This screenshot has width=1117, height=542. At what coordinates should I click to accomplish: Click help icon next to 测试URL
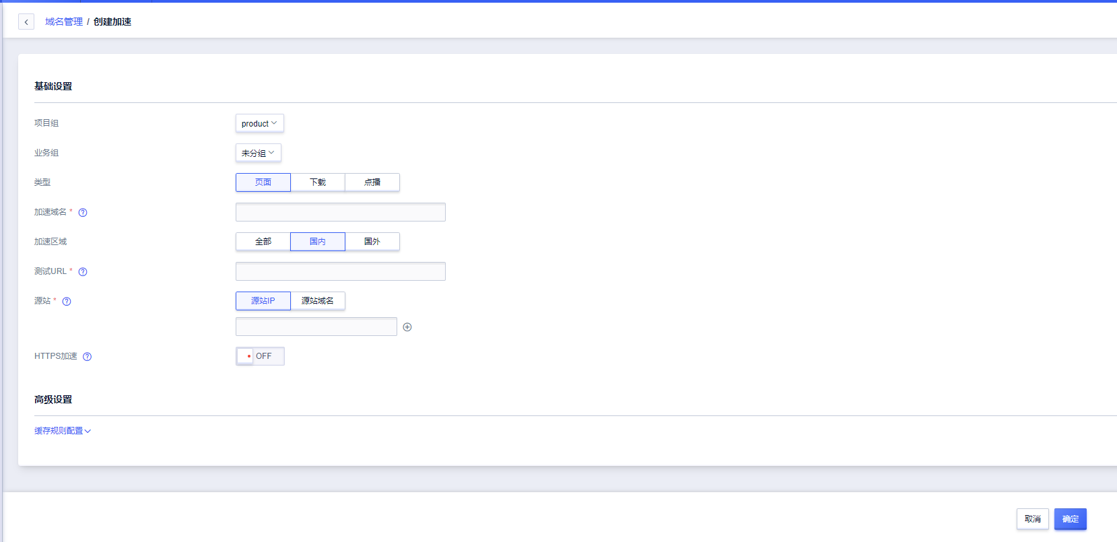coord(83,272)
